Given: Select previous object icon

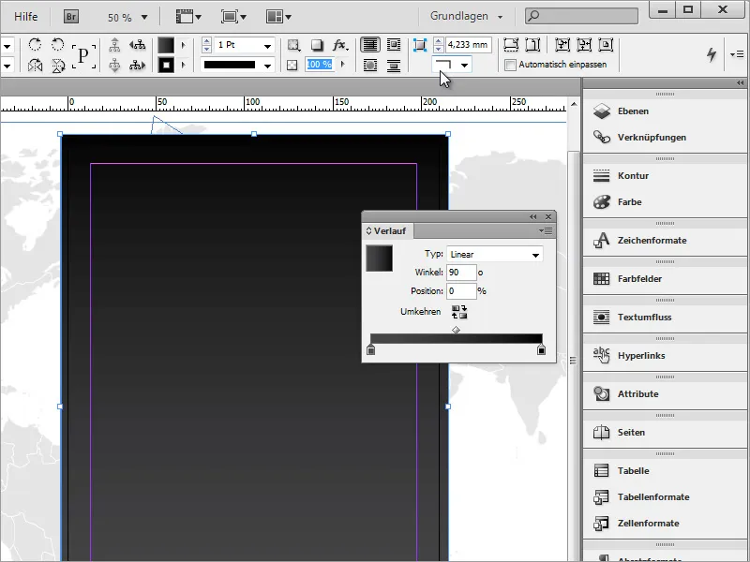Looking at the screenshot, I should coord(138,45).
